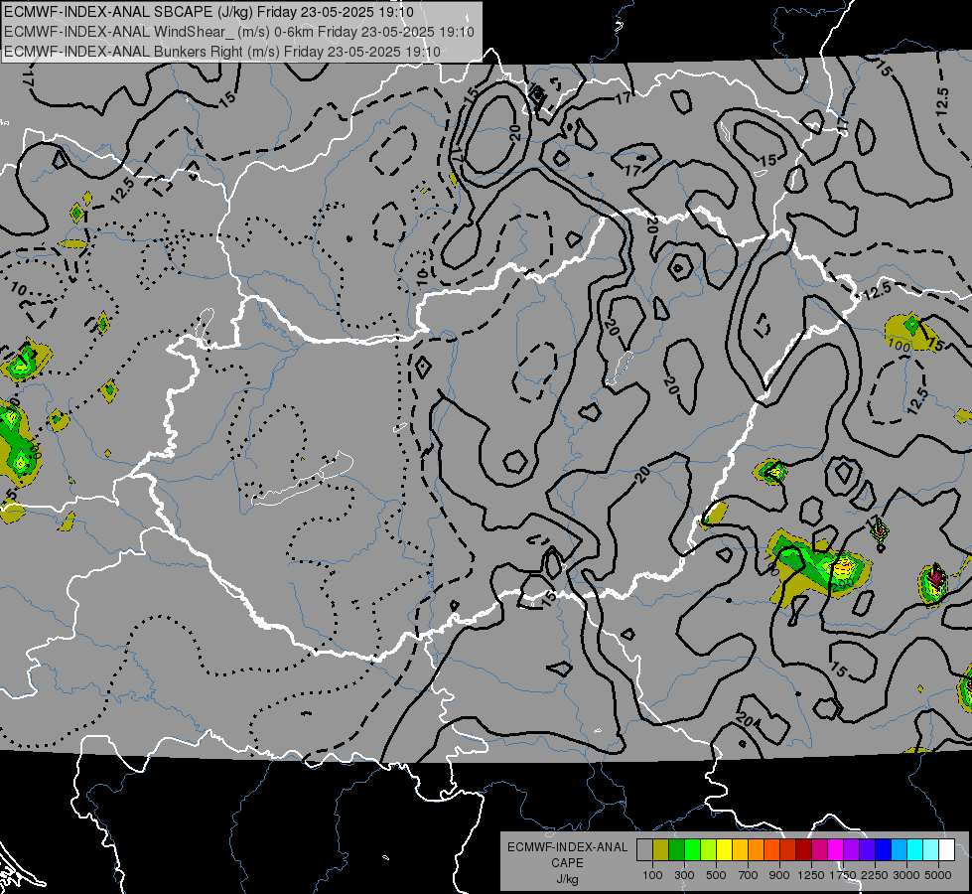Select the bright cyan legend swatch

point(915,850)
